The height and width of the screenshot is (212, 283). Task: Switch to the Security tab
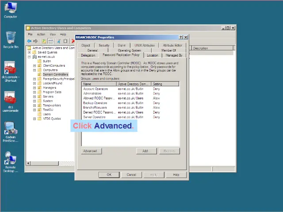coord(104,45)
